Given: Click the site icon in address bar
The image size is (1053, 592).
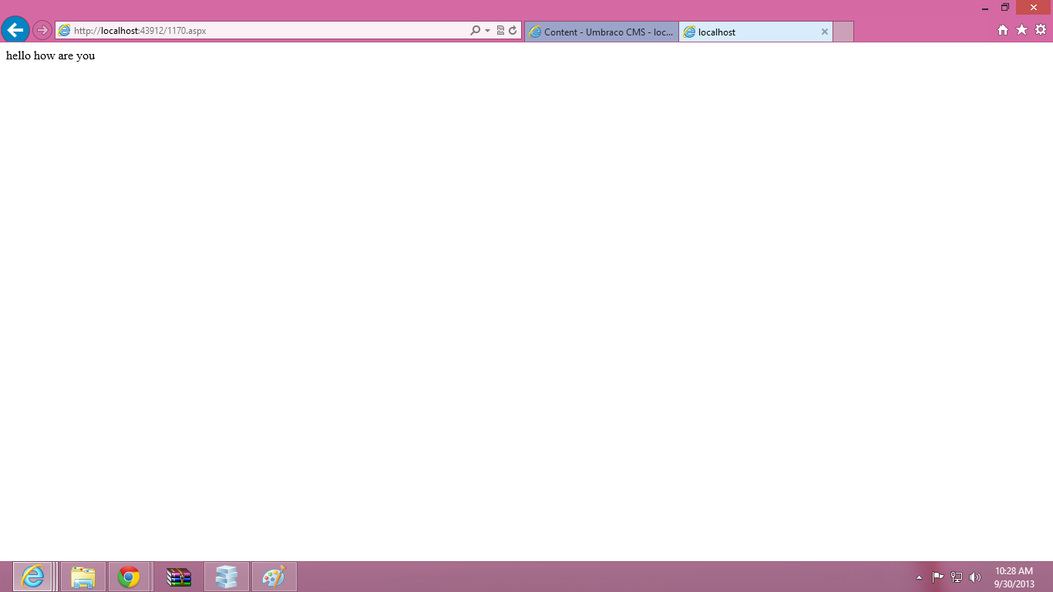Looking at the screenshot, I should [65, 31].
